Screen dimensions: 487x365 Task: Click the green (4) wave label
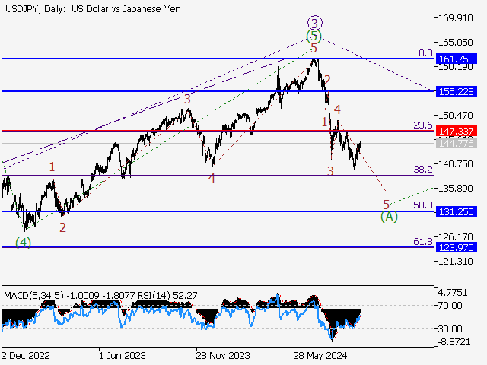24,243
